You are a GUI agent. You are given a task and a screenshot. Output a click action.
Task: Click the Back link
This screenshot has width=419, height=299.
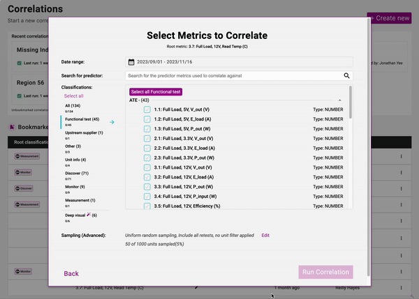[x=71, y=274]
